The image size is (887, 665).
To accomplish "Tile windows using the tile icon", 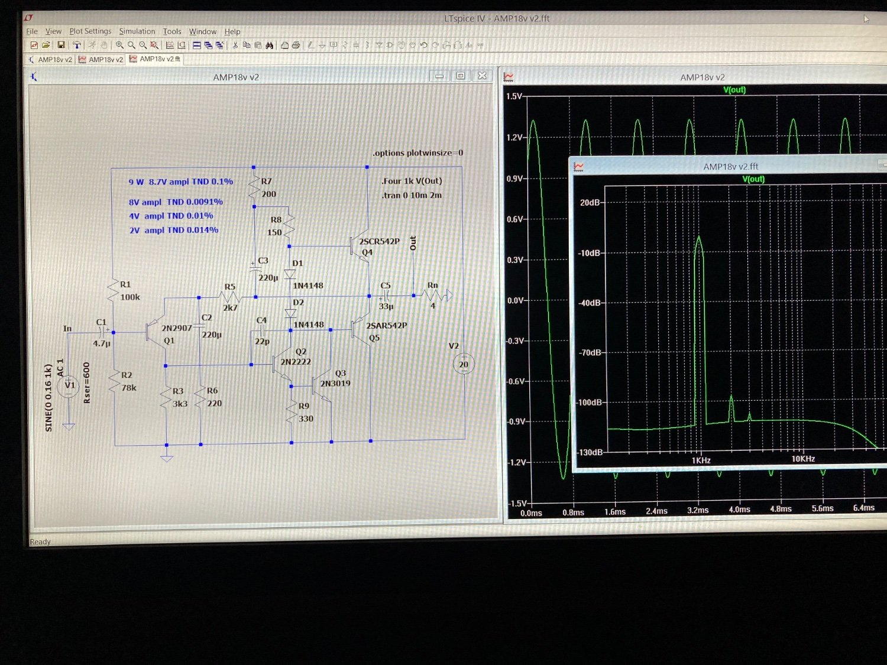I will tap(197, 45).
